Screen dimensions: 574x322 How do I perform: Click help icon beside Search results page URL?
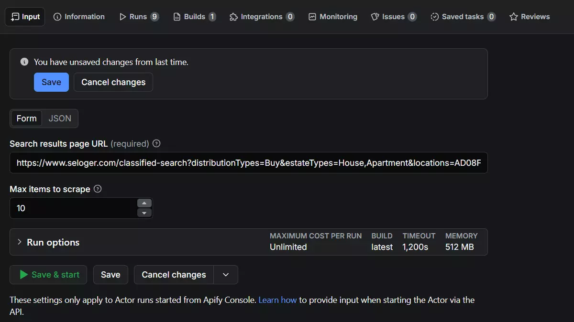[x=156, y=143]
